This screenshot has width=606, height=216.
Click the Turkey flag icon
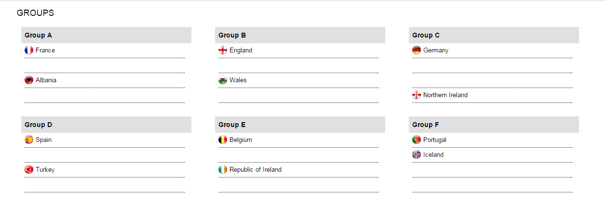coord(29,169)
